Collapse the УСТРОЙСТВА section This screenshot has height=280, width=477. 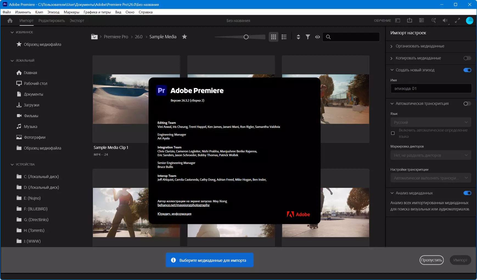coord(12,164)
